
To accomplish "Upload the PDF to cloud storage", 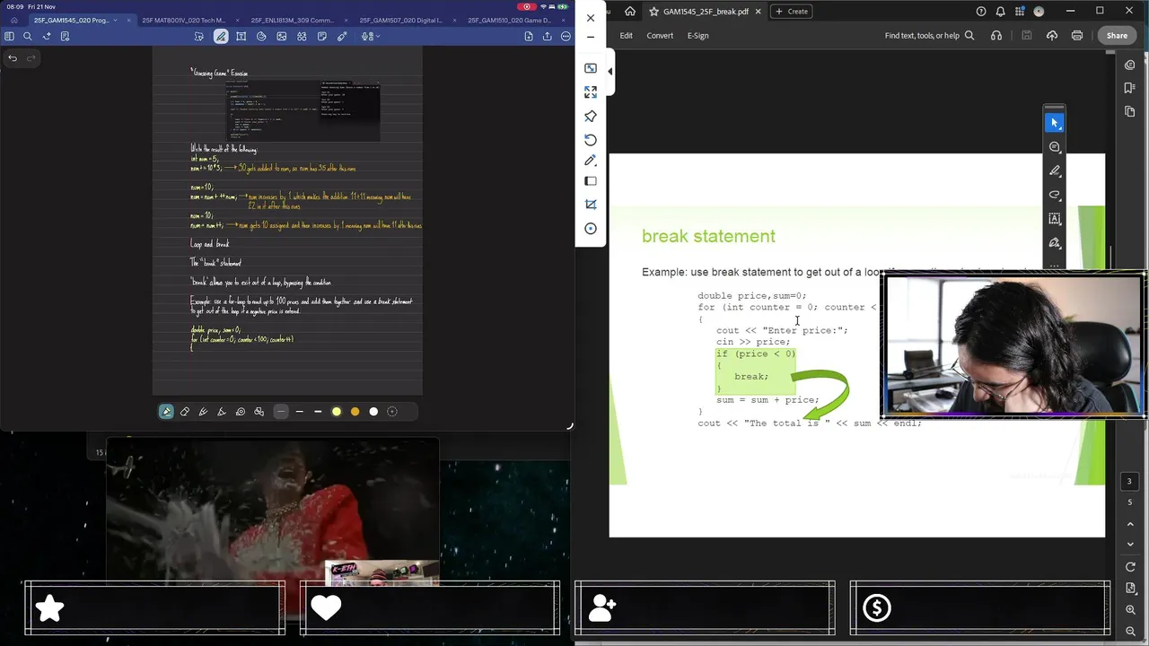I will pos(1052,36).
